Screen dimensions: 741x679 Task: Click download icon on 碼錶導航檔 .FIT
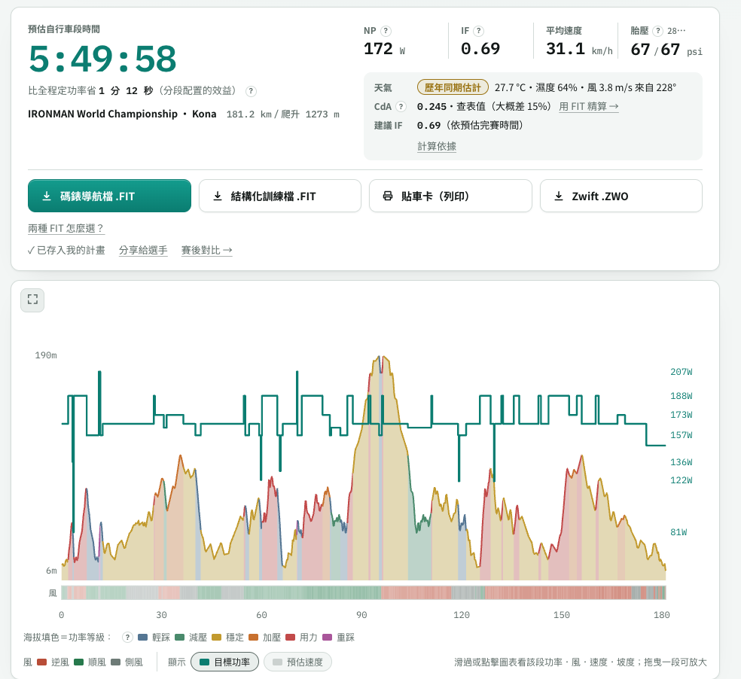(47, 196)
